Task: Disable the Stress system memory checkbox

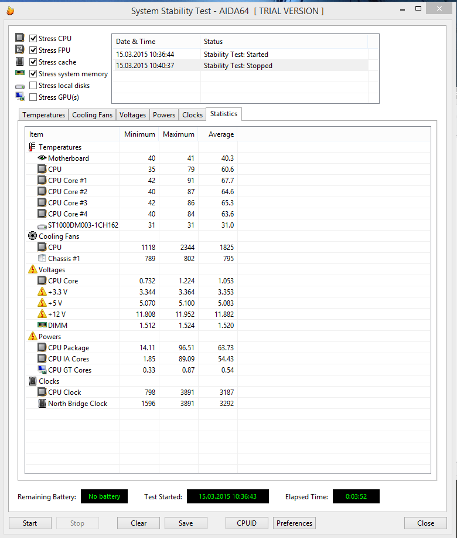Action: [x=33, y=73]
